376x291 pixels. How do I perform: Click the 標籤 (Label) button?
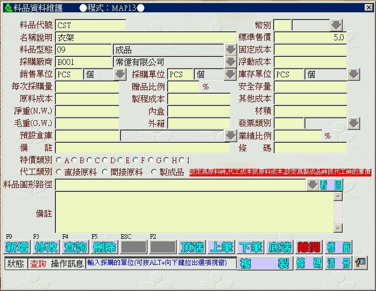click(339, 248)
